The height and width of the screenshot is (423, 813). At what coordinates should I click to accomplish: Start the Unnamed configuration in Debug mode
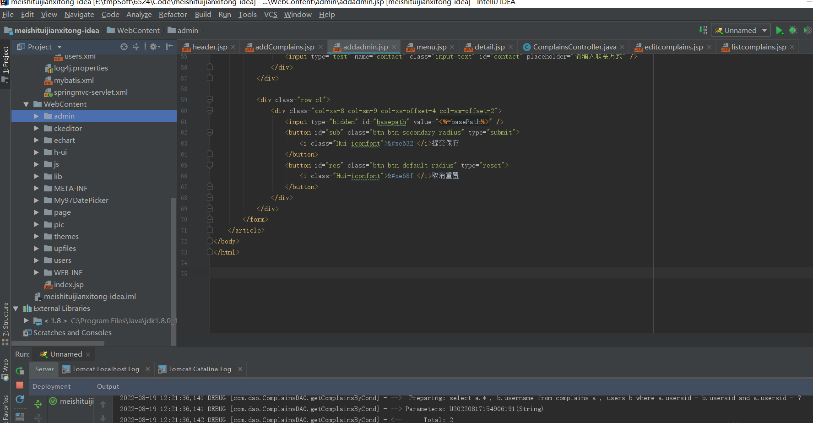pos(793,30)
